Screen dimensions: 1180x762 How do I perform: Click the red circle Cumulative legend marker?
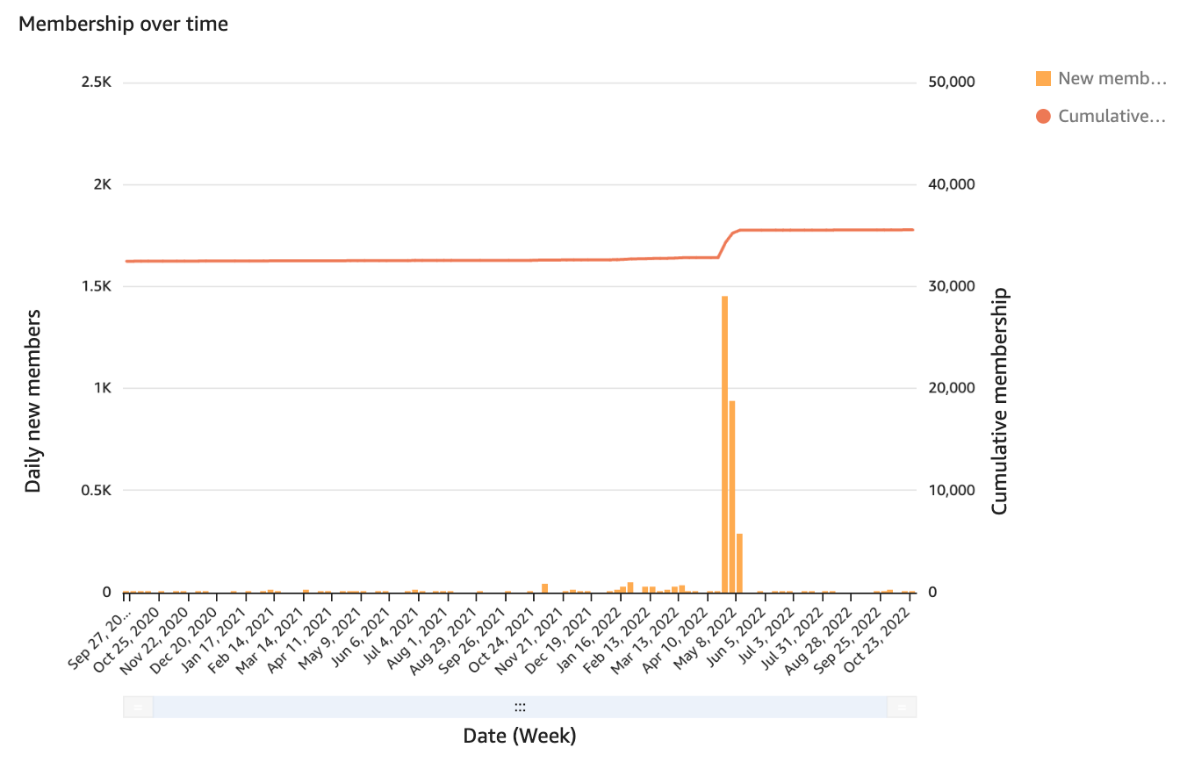[1043, 116]
